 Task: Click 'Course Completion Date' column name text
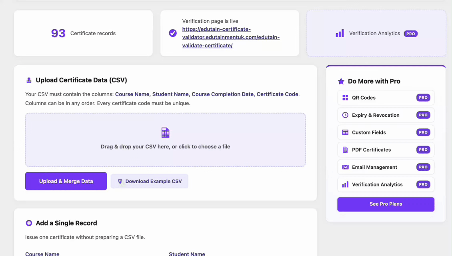[222, 94]
